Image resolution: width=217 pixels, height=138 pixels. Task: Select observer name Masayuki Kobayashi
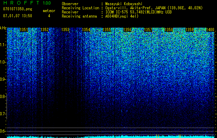pos(124,4)
